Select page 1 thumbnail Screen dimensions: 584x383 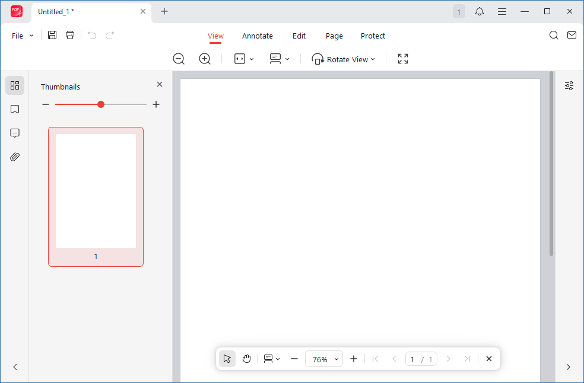tap(96, 191)
